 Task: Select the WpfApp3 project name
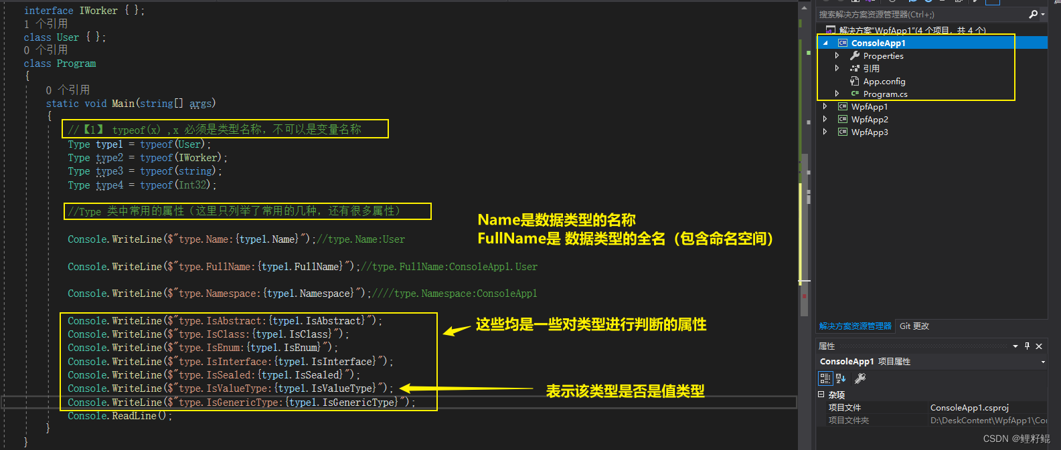(x=870, y=132)
